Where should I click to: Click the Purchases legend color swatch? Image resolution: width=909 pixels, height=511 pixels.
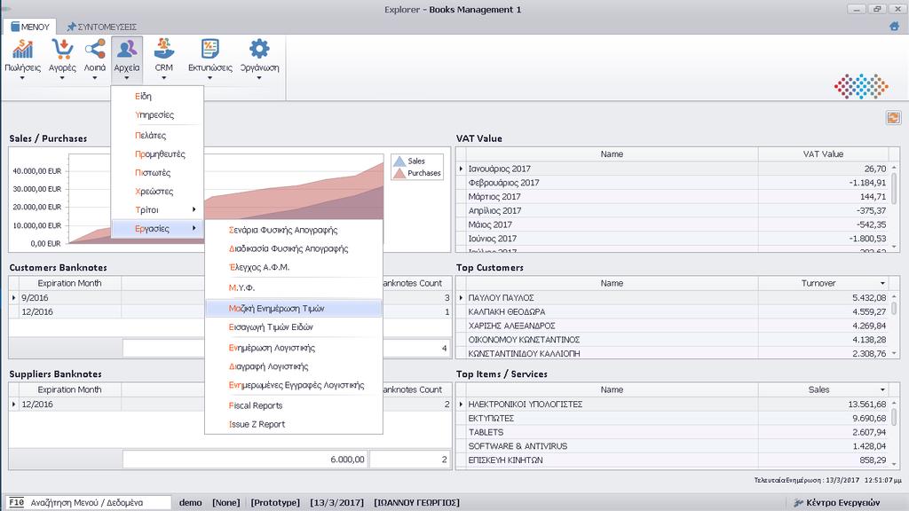[x=399, y=173]
